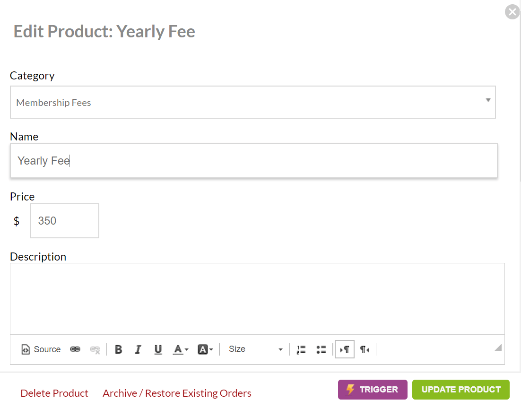Expand the font Size dropdown
Screen dimensions: 521x409
[x=255, y=349]
